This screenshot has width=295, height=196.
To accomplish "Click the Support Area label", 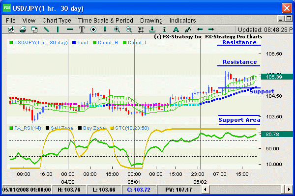I will tap(239, 120).
